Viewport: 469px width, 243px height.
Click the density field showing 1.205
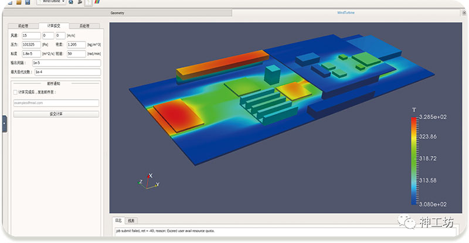pyautogui.click(x=76, y=45)
